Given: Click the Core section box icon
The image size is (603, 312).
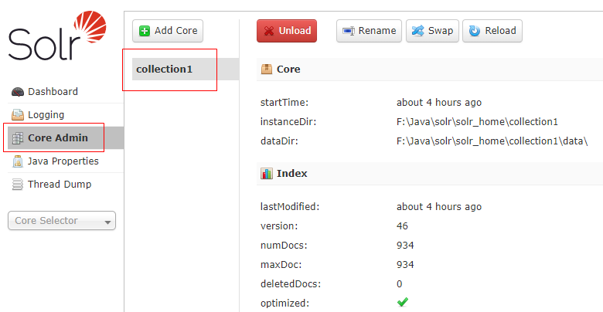Looking at the screenshot, I should pyautogui.click(x=267, y=70).
